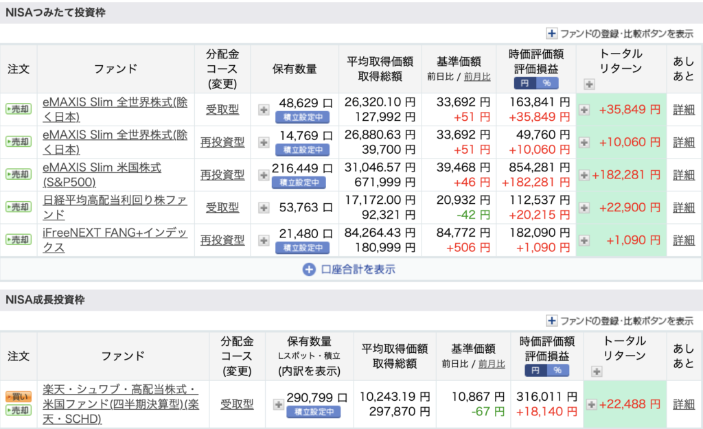Click 積立設定中 badge under 216,449 口
The height and width of the screenshot is (429, 703).
pyautogui.click(x=299, y=183)
